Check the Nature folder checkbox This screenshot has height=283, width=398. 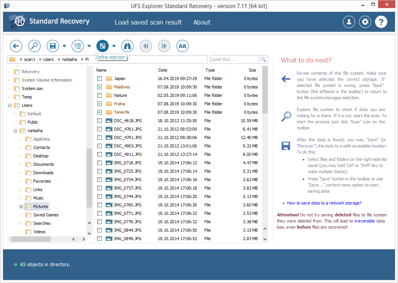(99, 95)
